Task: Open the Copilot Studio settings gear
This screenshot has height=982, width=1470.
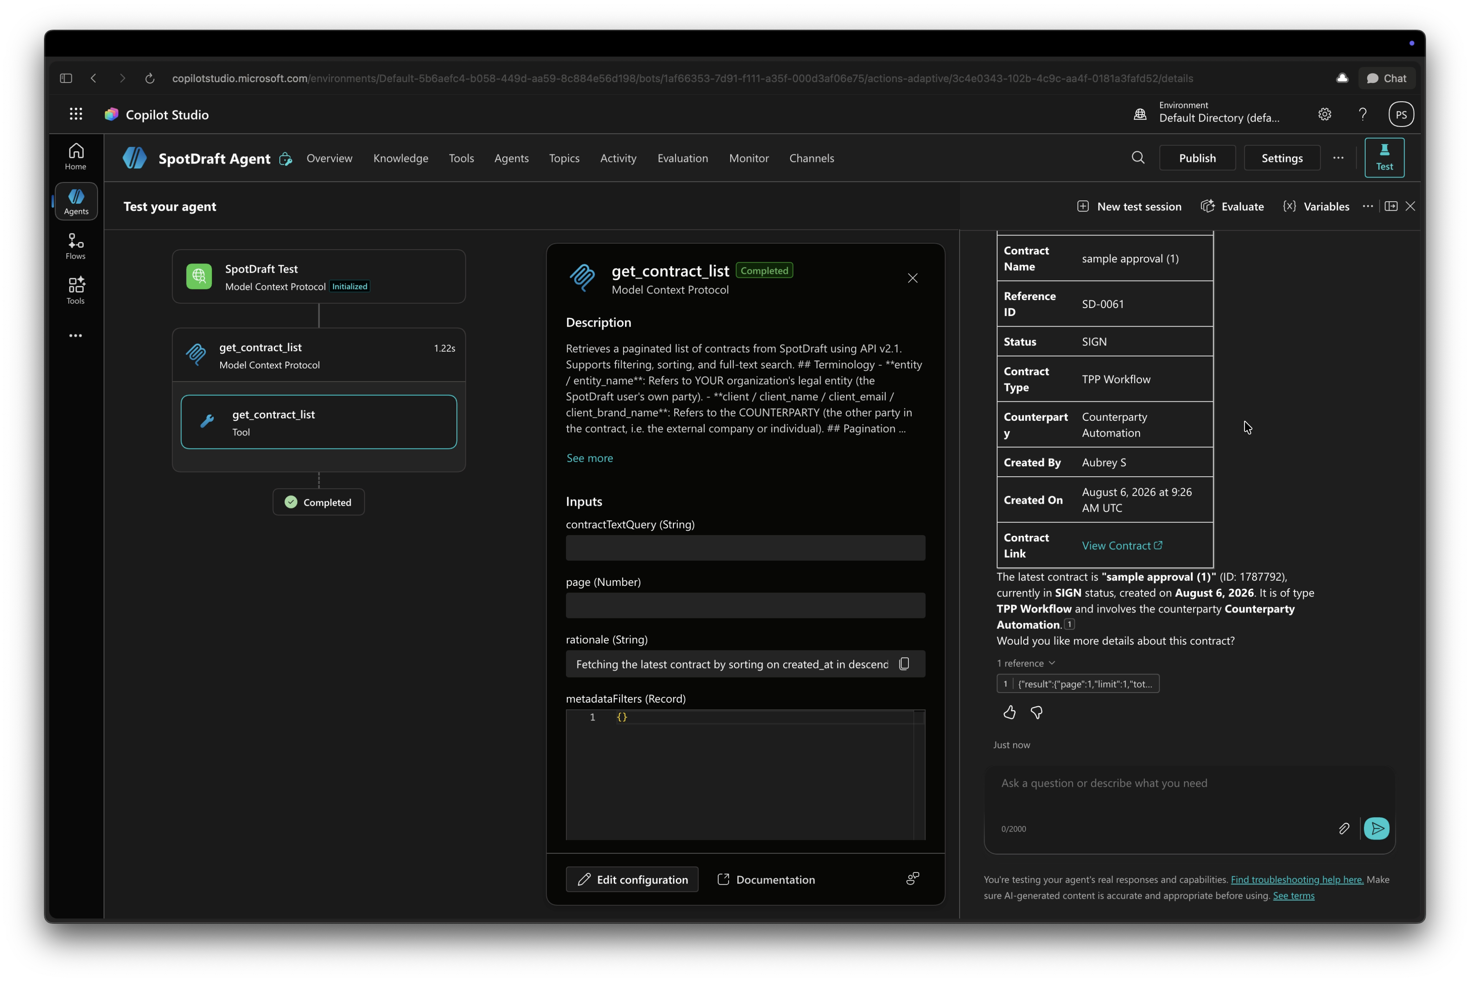Action: pos(1324,115)
